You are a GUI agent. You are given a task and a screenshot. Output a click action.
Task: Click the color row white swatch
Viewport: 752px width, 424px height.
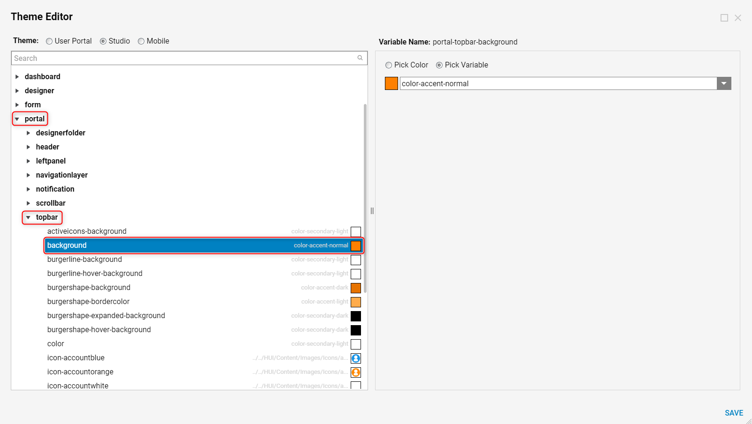[x=356, y=344]
